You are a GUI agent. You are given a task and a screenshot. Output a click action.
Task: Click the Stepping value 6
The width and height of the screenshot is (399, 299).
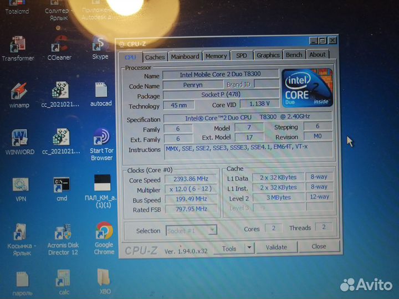coord(318,126)
